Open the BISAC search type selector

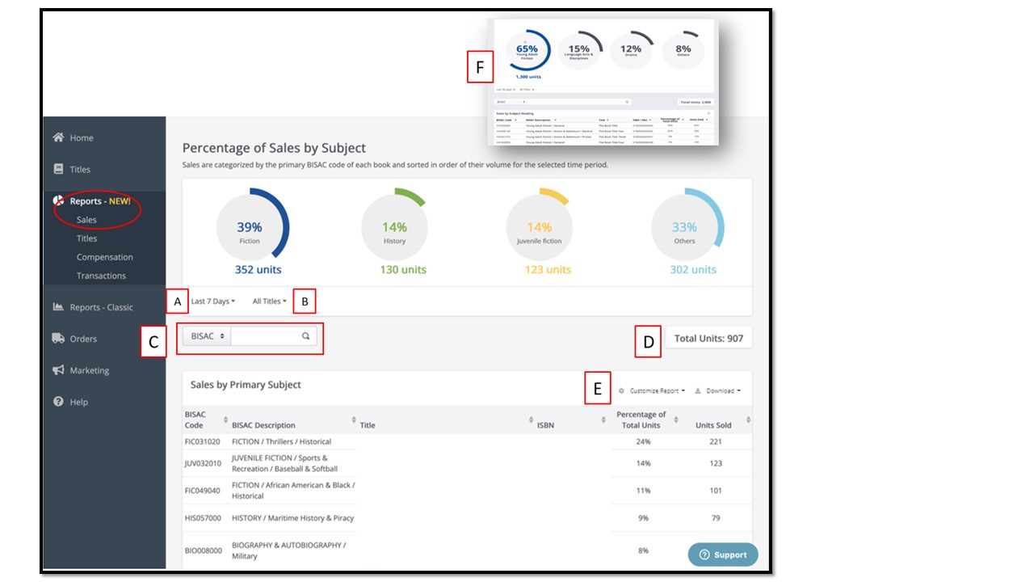coord(207,336)
